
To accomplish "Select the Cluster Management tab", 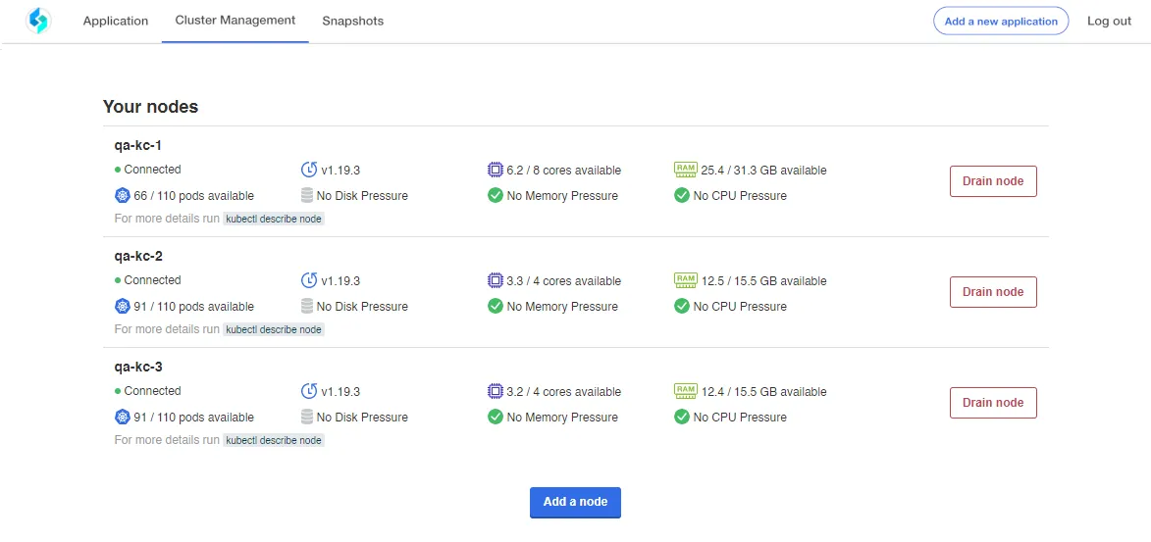I will 235,21.
